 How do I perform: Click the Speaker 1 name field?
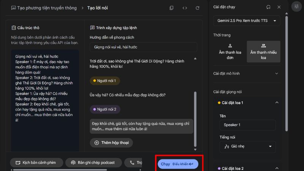[x=248, y=125]
